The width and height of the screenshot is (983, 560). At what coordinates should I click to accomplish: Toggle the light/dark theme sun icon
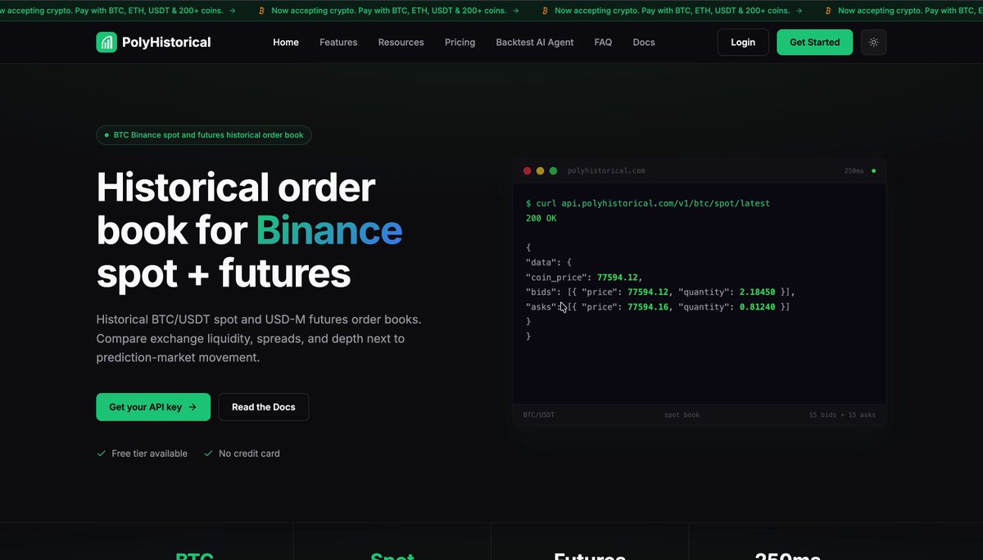point(873,43)
